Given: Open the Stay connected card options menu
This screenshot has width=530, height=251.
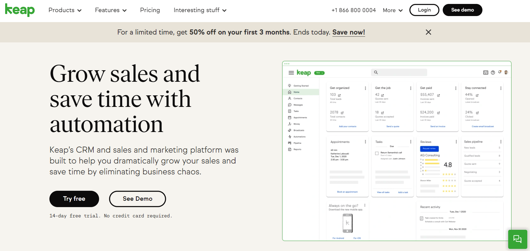Looking at the screenshot, I should tap(501, 88).
